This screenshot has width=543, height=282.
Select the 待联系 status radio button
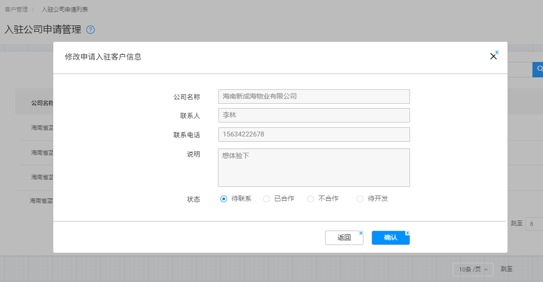pyautogui.click(x=224, y=199)
